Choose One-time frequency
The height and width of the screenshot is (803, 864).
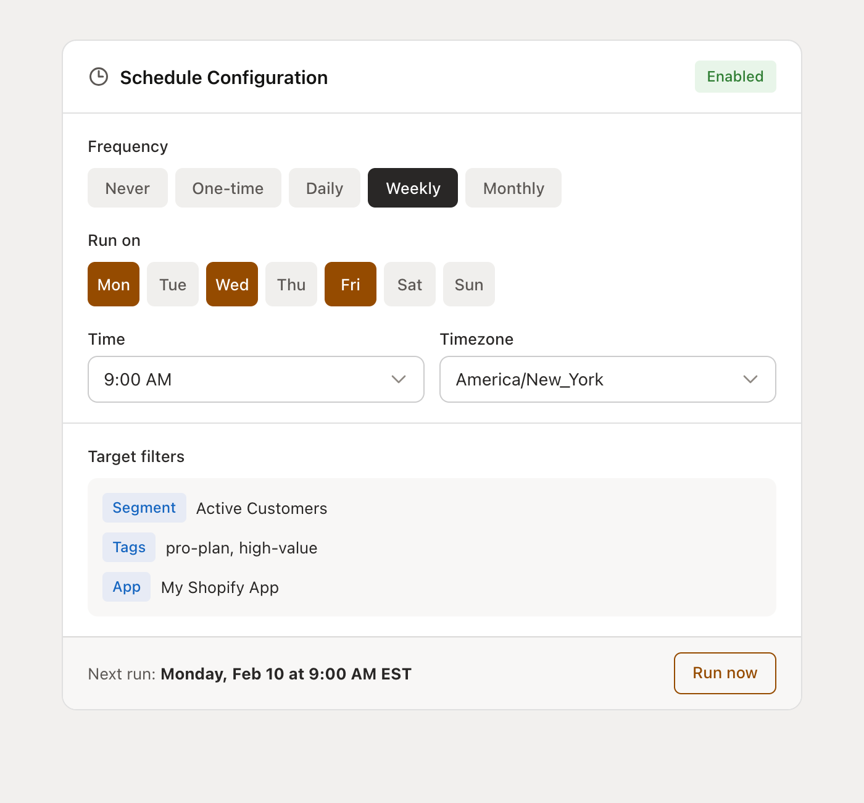click(228, 188)
